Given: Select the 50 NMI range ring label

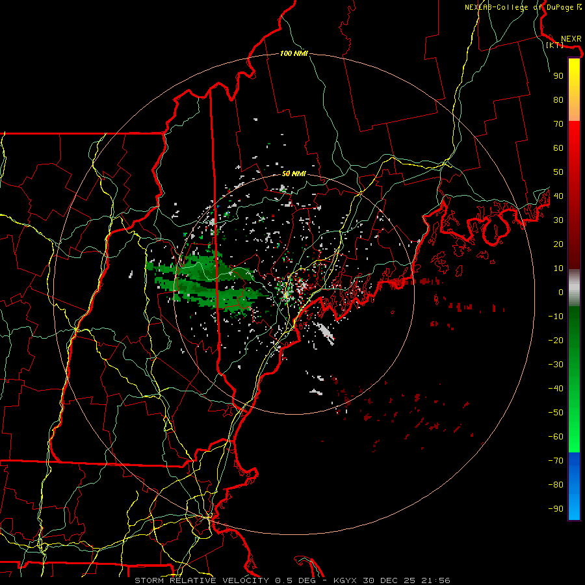Looking at the screenshot, I should click(x=294, y=174).
